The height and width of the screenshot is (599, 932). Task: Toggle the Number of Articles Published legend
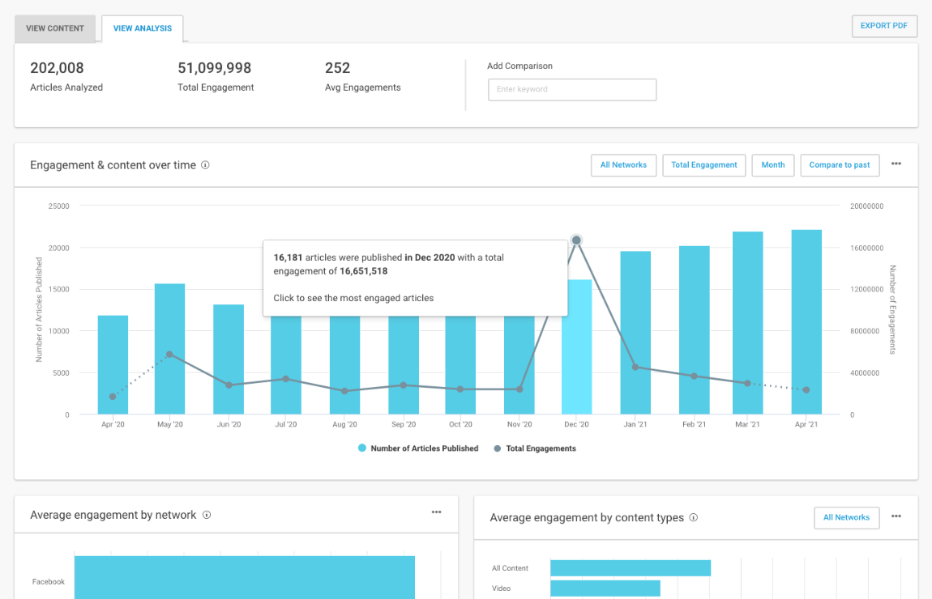418,448
